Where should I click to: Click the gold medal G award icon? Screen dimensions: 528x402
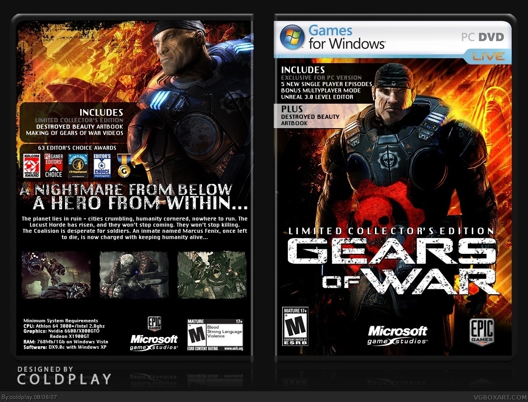tap(124, 166)
